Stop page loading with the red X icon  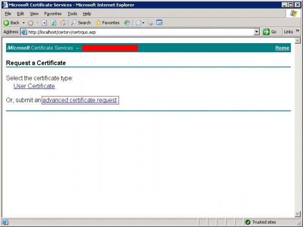coord(45,23)
